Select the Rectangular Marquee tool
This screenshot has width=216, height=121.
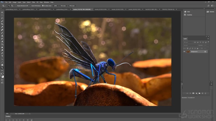click(x=2, y=15)
